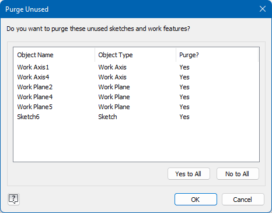
Task: Select the Work Plane2 row name
Action: tap(35, 87)
